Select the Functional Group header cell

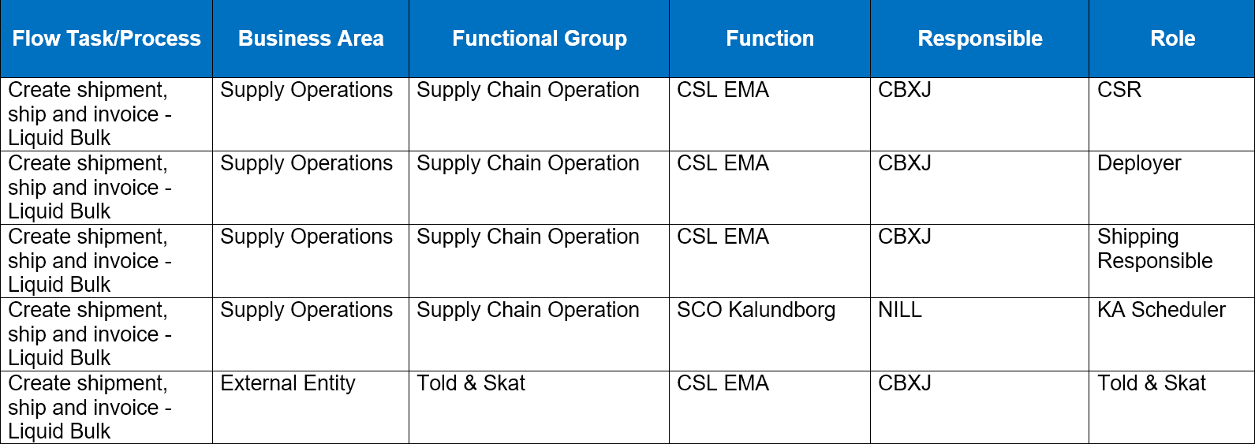pos(539,39)
